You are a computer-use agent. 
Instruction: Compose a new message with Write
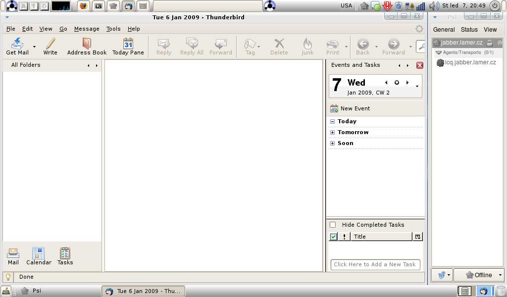pos(51,44)
